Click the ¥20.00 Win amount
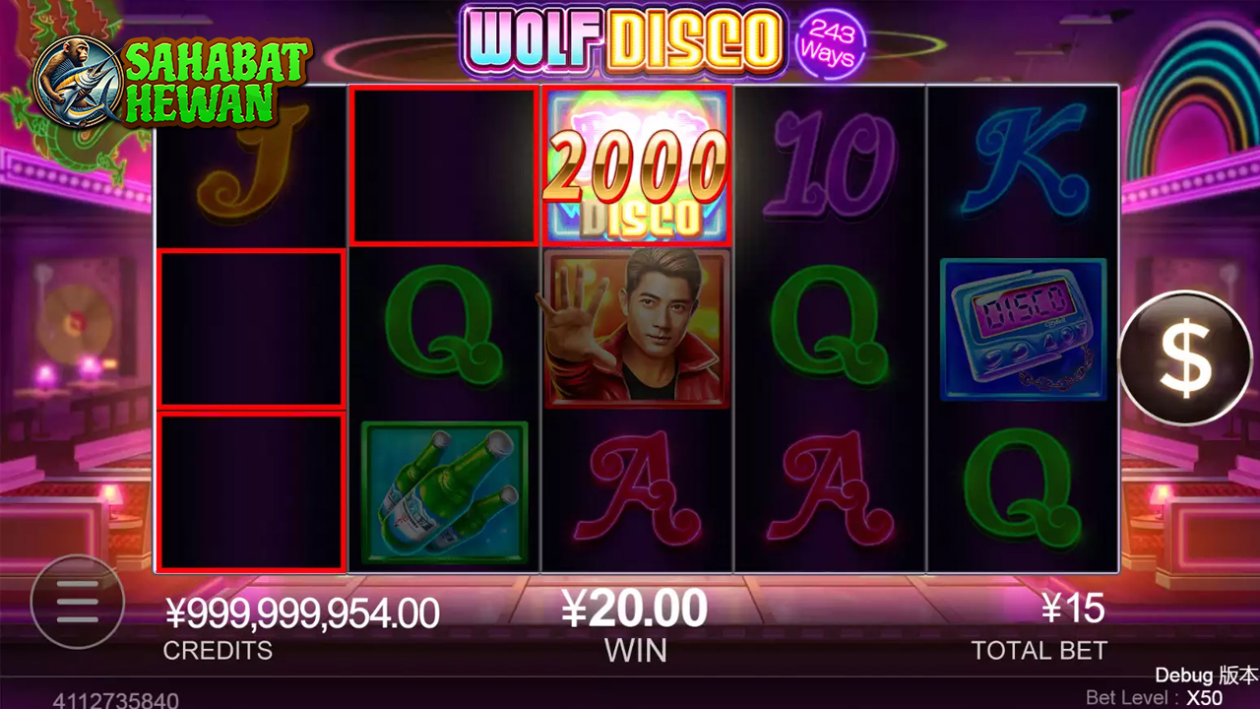Screen dimensions: 1260x709 pos(635,609)
